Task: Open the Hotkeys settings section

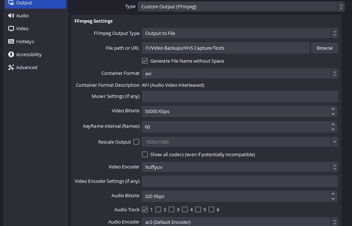Action: coord(25,41)
